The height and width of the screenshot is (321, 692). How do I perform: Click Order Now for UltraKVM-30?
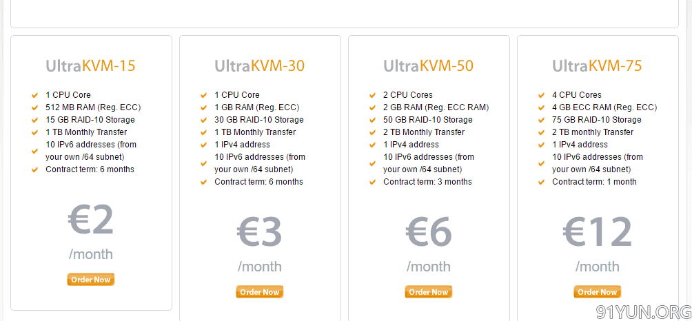(259, 292)
